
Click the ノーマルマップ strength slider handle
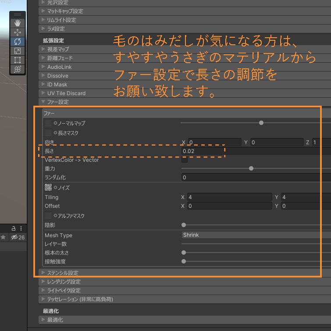point(261,123)
